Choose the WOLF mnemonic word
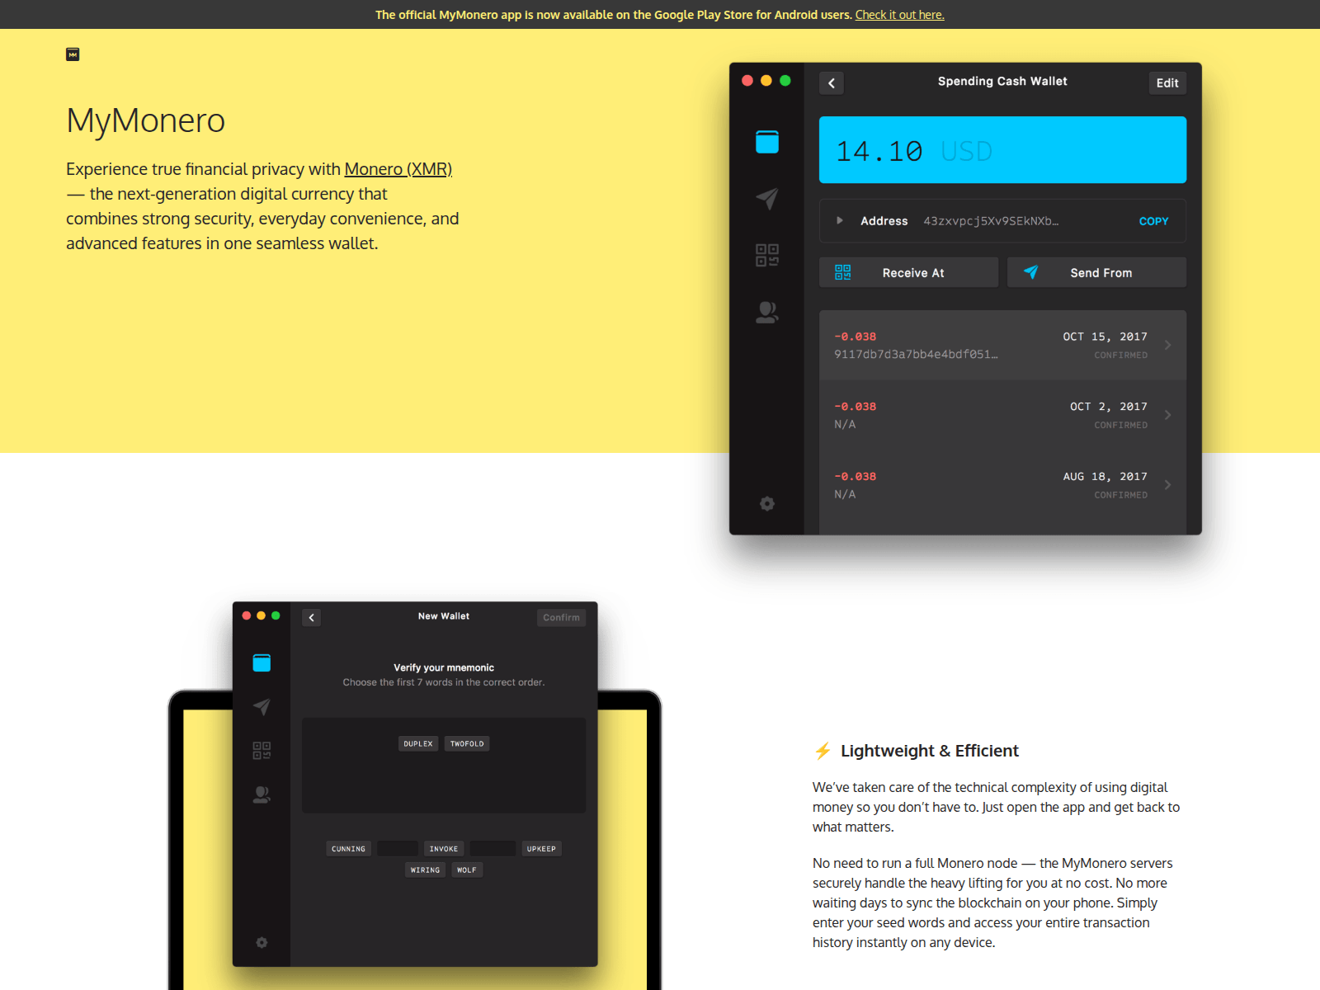1320x990 pixels. (467, 870)
